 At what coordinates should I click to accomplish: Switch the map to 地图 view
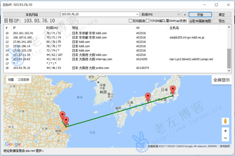11,80
